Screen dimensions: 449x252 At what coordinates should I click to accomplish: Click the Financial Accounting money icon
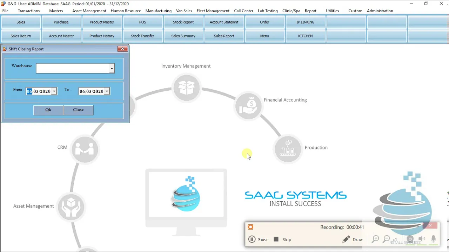click(x=248, y=106)
